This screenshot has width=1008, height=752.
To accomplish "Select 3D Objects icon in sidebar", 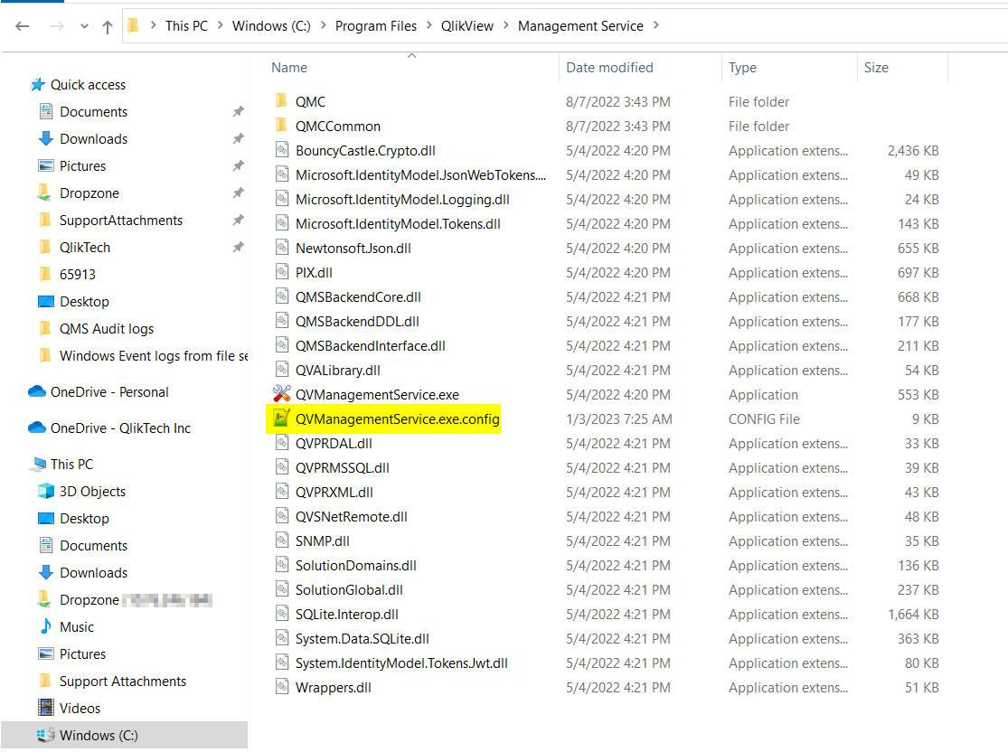I will (45, 492).
